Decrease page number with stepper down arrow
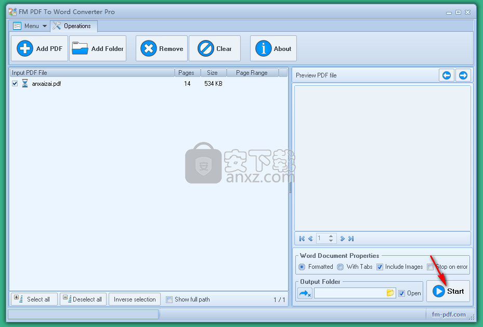The image size is (483, 327). [x=331, y=241]
